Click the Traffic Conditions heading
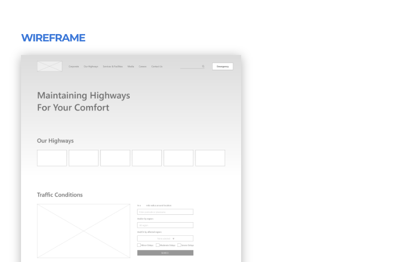 pos(60,195)
